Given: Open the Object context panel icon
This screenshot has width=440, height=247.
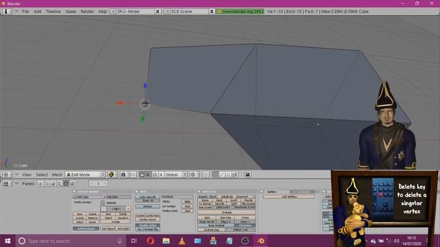Looking at the screenshot, I should pos(60,183).
